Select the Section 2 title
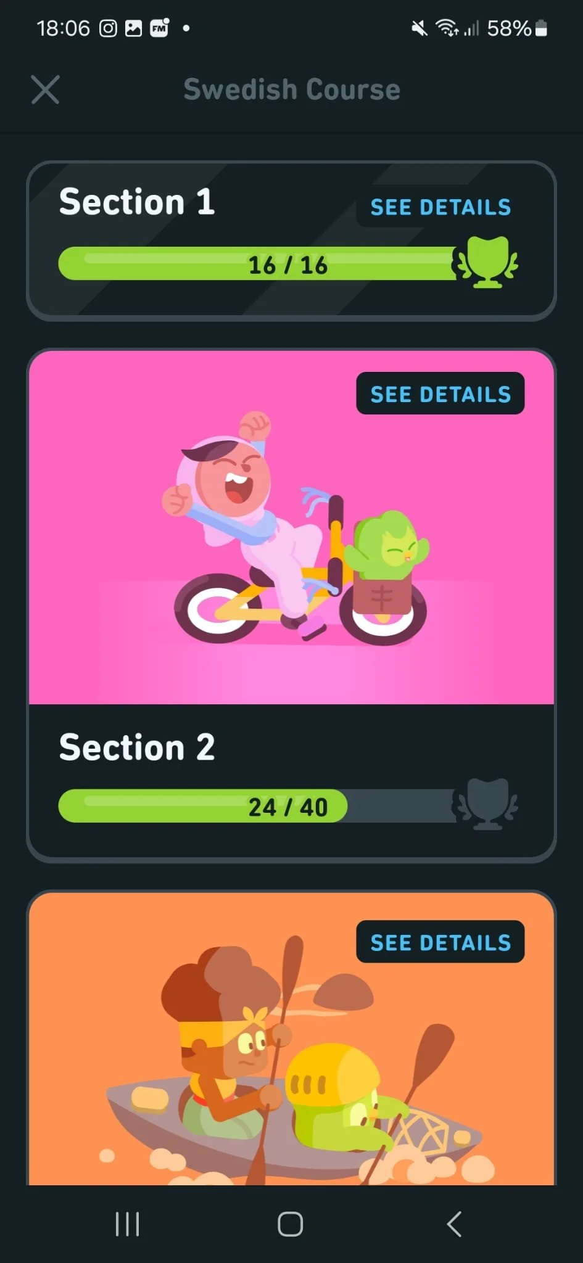 pyautogui.click(x=137, y=747)
